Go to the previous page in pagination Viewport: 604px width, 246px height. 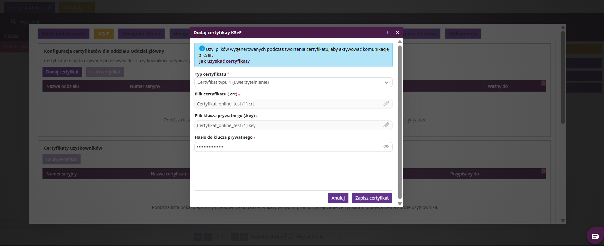click(208, 237)
